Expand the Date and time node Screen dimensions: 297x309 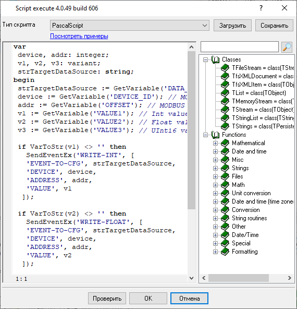click(x=215, y=151)
